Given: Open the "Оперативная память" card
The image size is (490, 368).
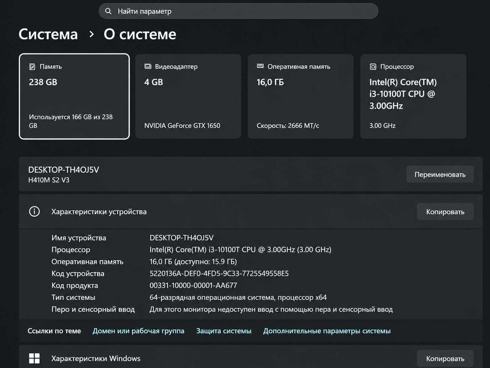Looking at the screenshot, I should coord(300,96).
